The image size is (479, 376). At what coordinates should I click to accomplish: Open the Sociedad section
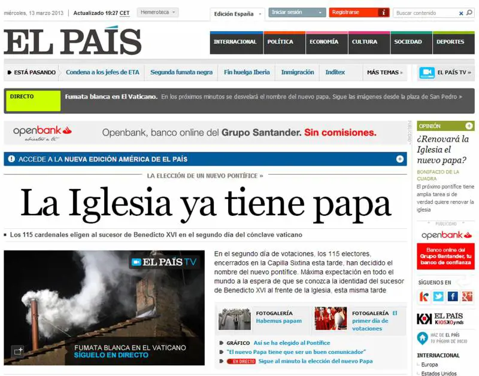point(411,42)
